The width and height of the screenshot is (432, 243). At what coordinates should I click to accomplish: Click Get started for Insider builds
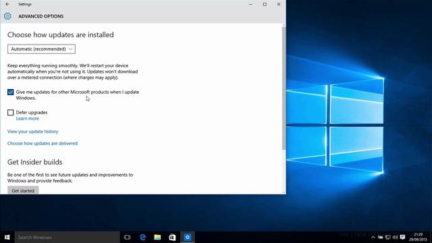point(23,190)
